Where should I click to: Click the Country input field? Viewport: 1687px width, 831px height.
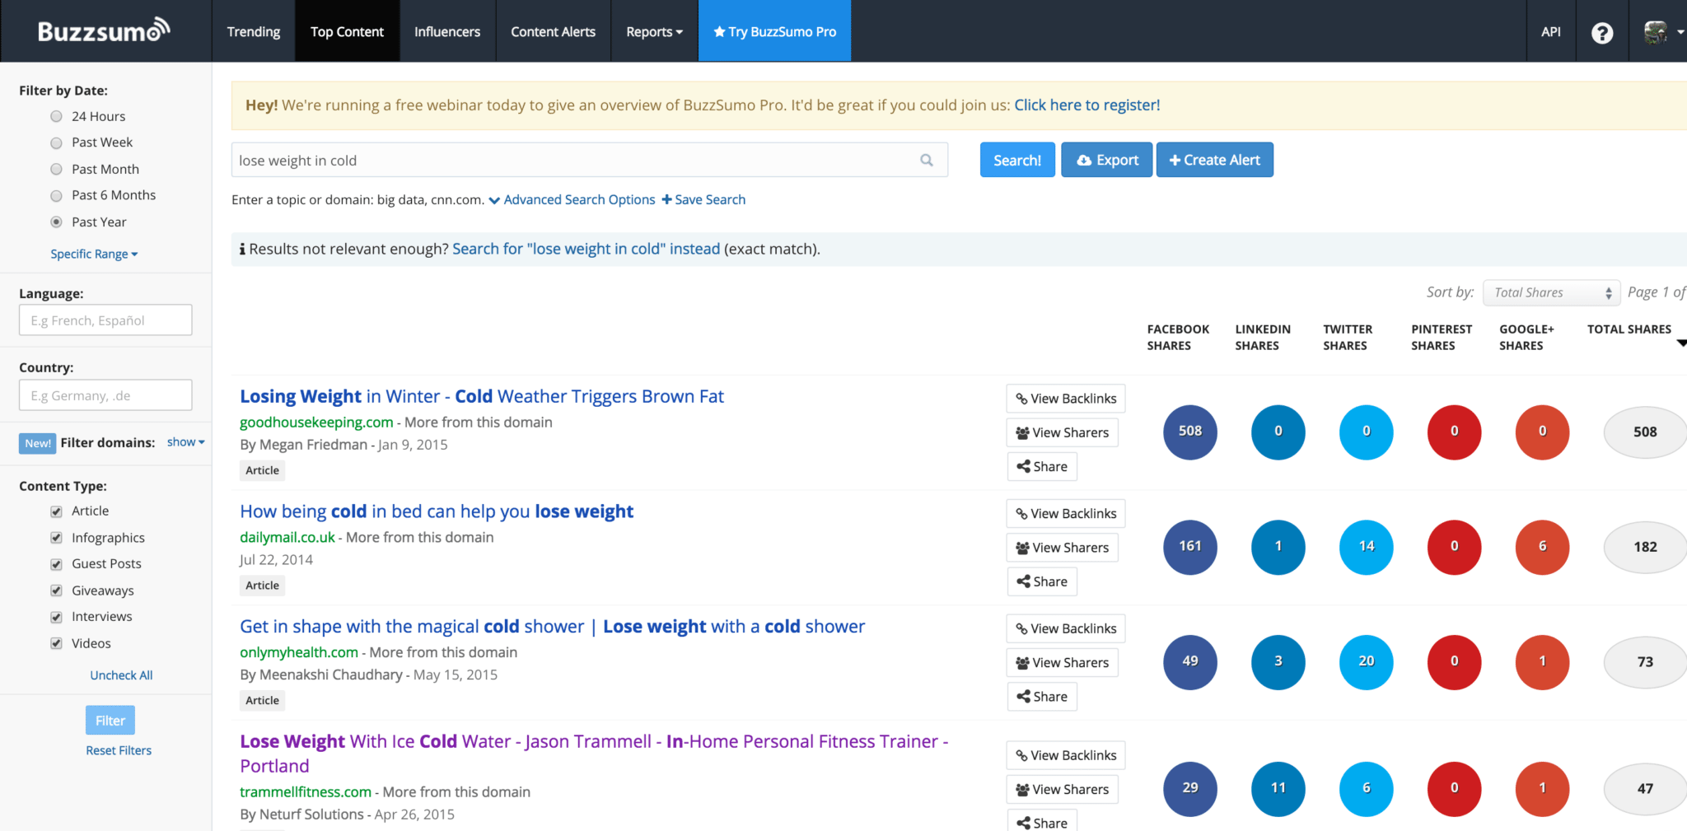coord(105,395)
